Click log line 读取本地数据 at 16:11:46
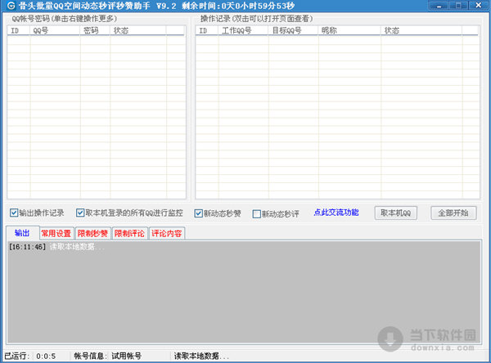This screenshot has width=491, height=363. click(56, 247)
